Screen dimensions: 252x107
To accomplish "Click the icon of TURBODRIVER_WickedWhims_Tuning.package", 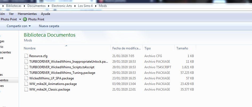I will pyautogui.click(x=26, y=73).
